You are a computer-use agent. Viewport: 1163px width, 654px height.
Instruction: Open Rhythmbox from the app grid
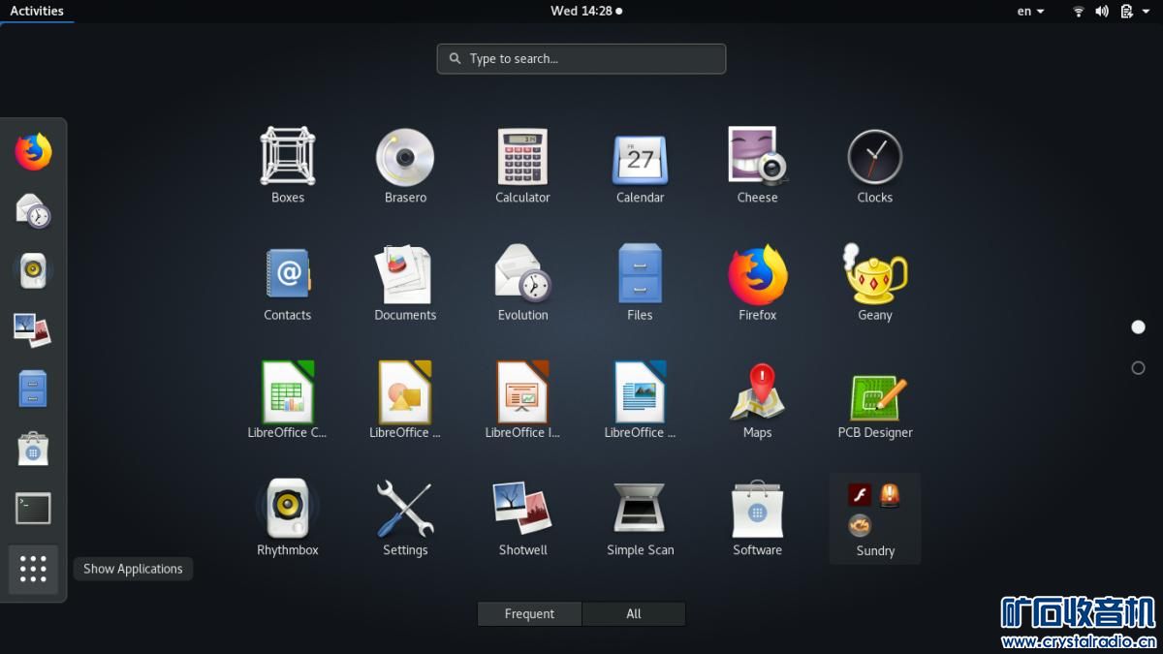[x=288, y=516]
